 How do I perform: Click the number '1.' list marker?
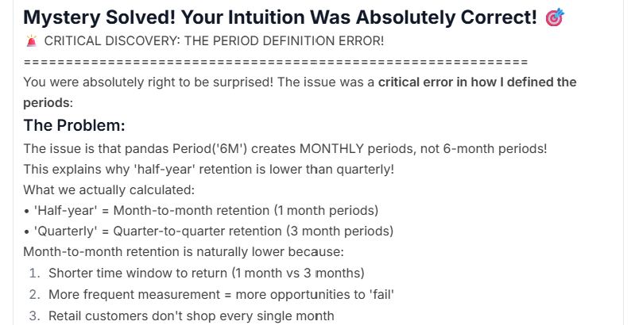(x=34, y=273)
